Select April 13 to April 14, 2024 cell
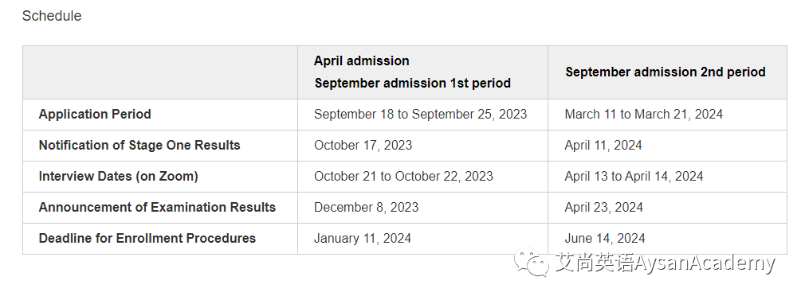This screenshot has height=300, width=801. (x=634, y=176)
